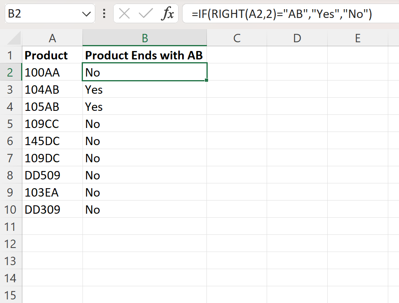
Task: Select row 10 header
Action: pos(10,209)
